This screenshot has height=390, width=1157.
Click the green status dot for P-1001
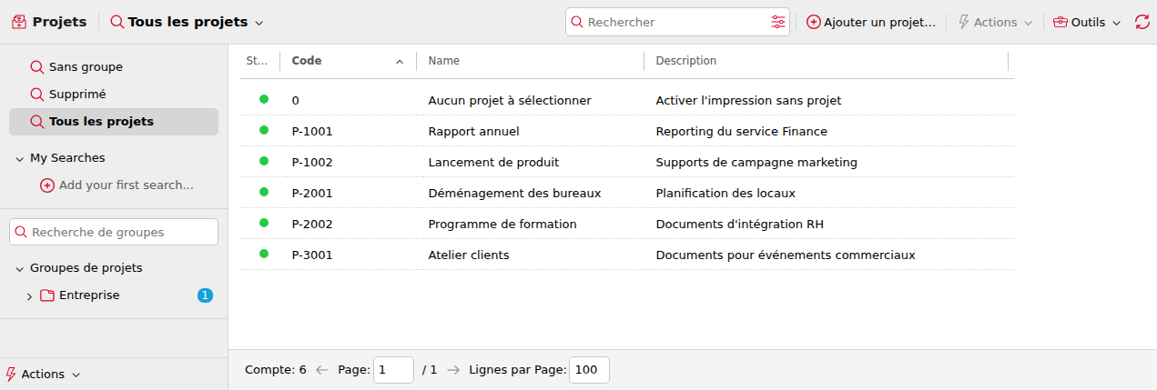(x=264, y=130)
